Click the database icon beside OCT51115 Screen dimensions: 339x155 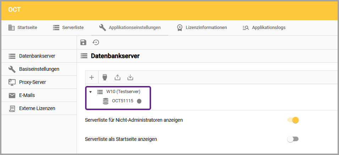(105, 101)
